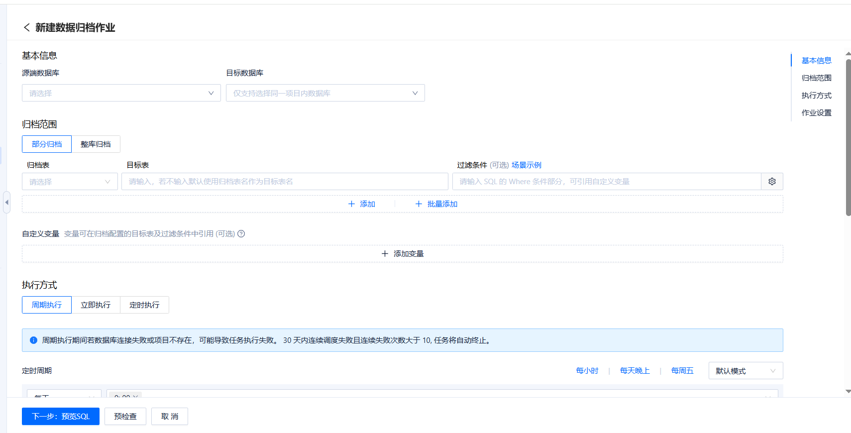Viewport: 851px width, 433px height.
Task: Click 下一步：预览SQL button
Action: click(61, 417)
